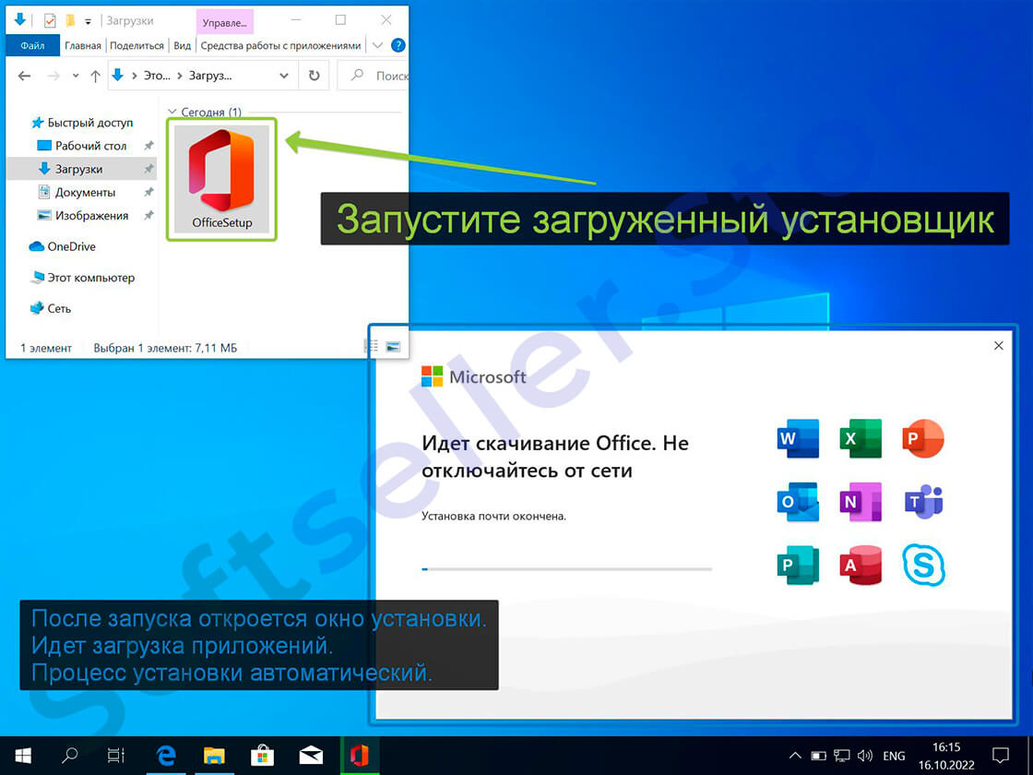Screen dimensions: 1033x775
Task: Open Загрузки in navigation pane
Action: (x=70, y=169)
